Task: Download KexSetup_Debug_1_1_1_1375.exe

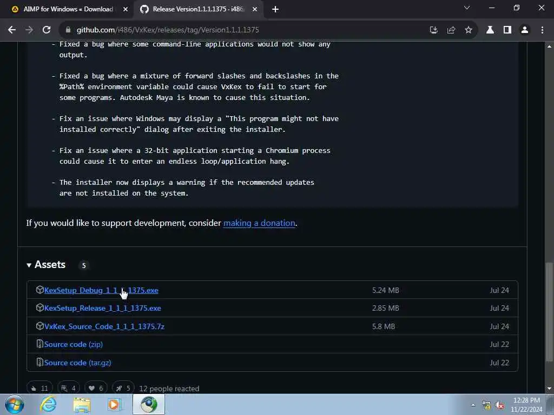Action: (101, 290)
